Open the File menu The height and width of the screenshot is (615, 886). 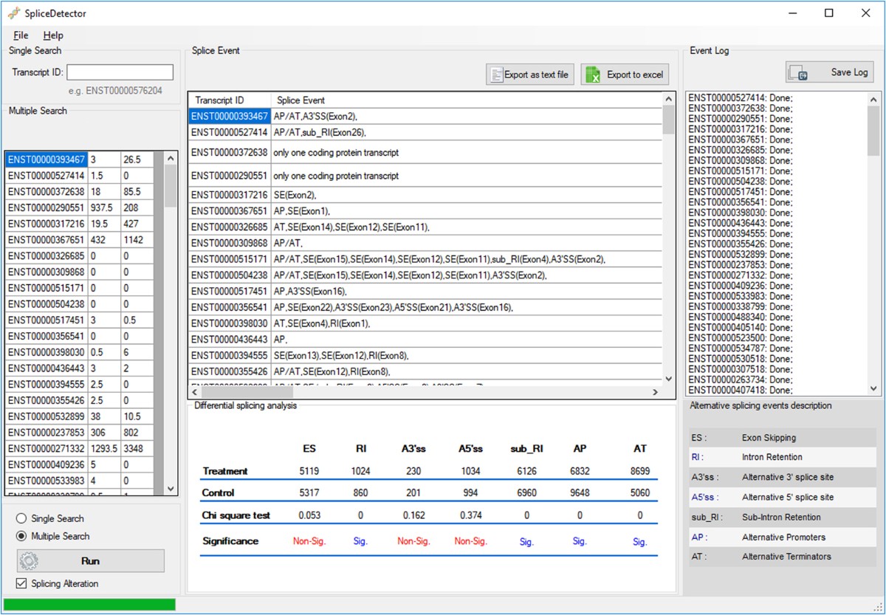21,35
